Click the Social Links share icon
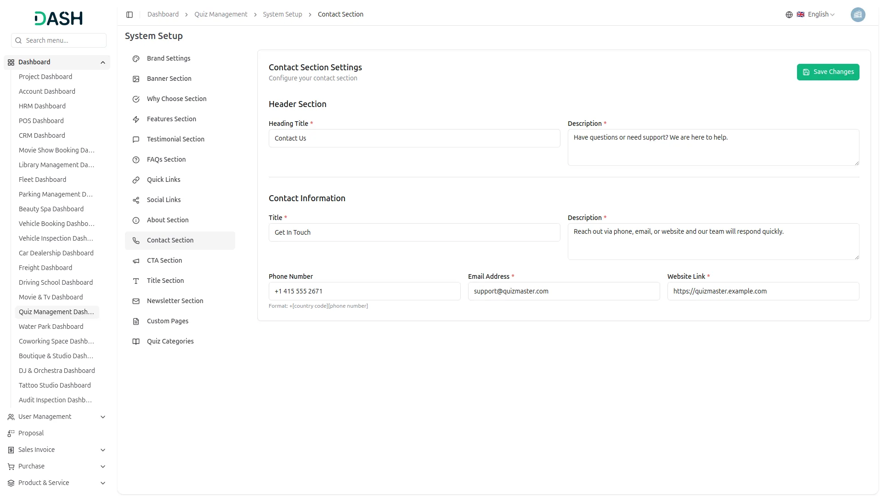The image size is (882, 496). [x=136, y=200]
